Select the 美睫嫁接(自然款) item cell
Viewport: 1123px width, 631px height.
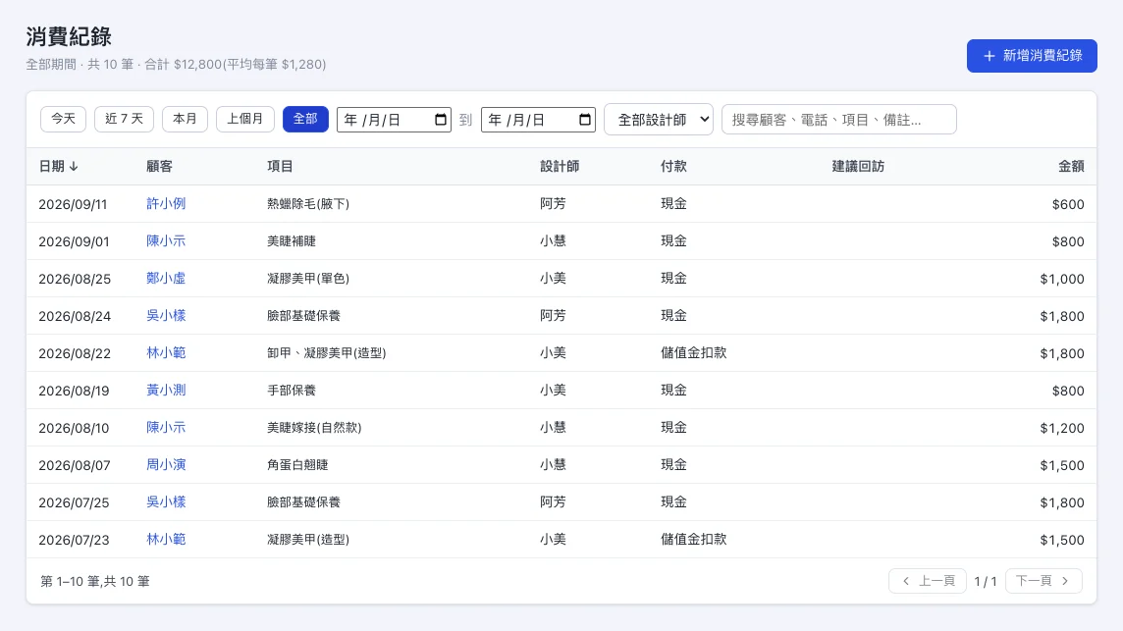coord(314,428)
